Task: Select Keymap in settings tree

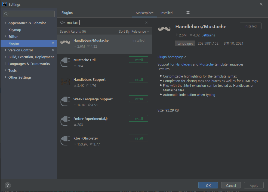Action: 15,30
